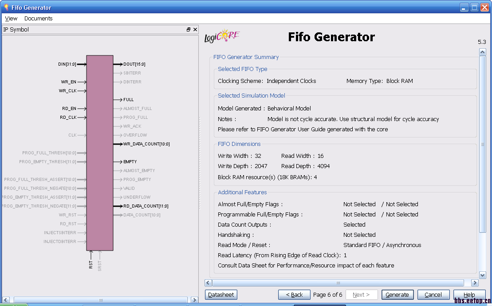Click the EMPTY output port label
Screen dimensions: 492x306
[x=130, y=162]
